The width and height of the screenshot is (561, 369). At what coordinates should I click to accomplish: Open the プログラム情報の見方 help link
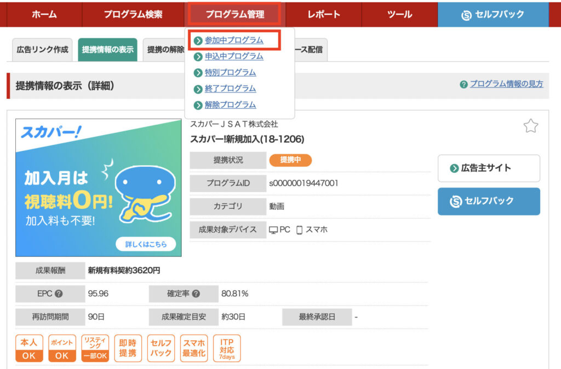(506, 84)
